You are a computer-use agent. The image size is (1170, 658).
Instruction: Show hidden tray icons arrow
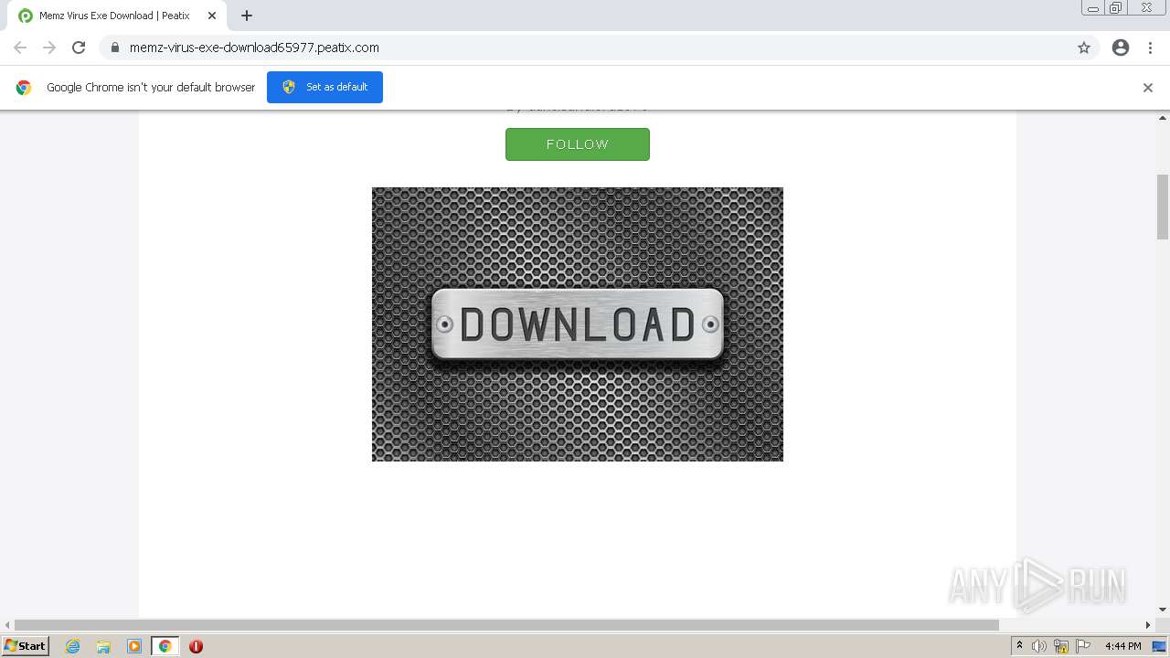click(x=1019, y=646)
